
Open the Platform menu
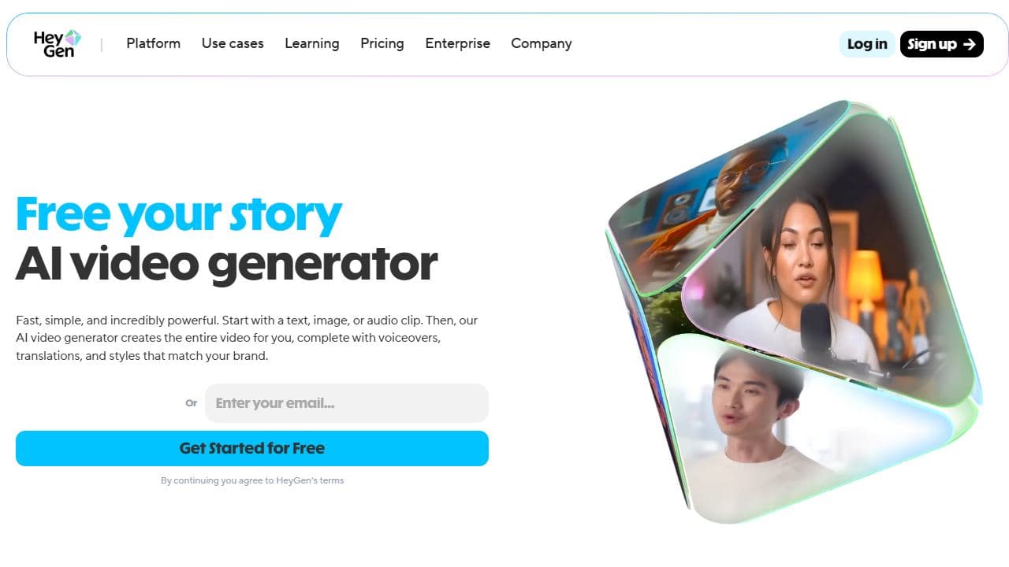153,43
